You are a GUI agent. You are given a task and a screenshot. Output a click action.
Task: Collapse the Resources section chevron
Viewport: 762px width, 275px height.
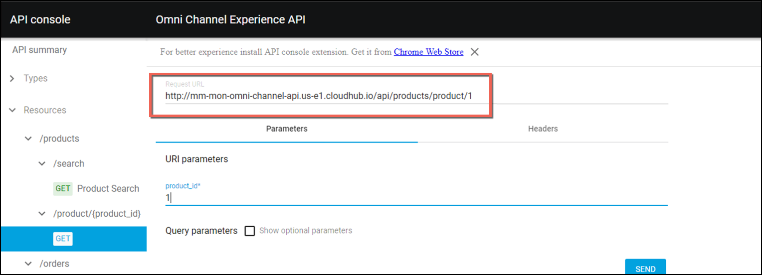[12, 110]
